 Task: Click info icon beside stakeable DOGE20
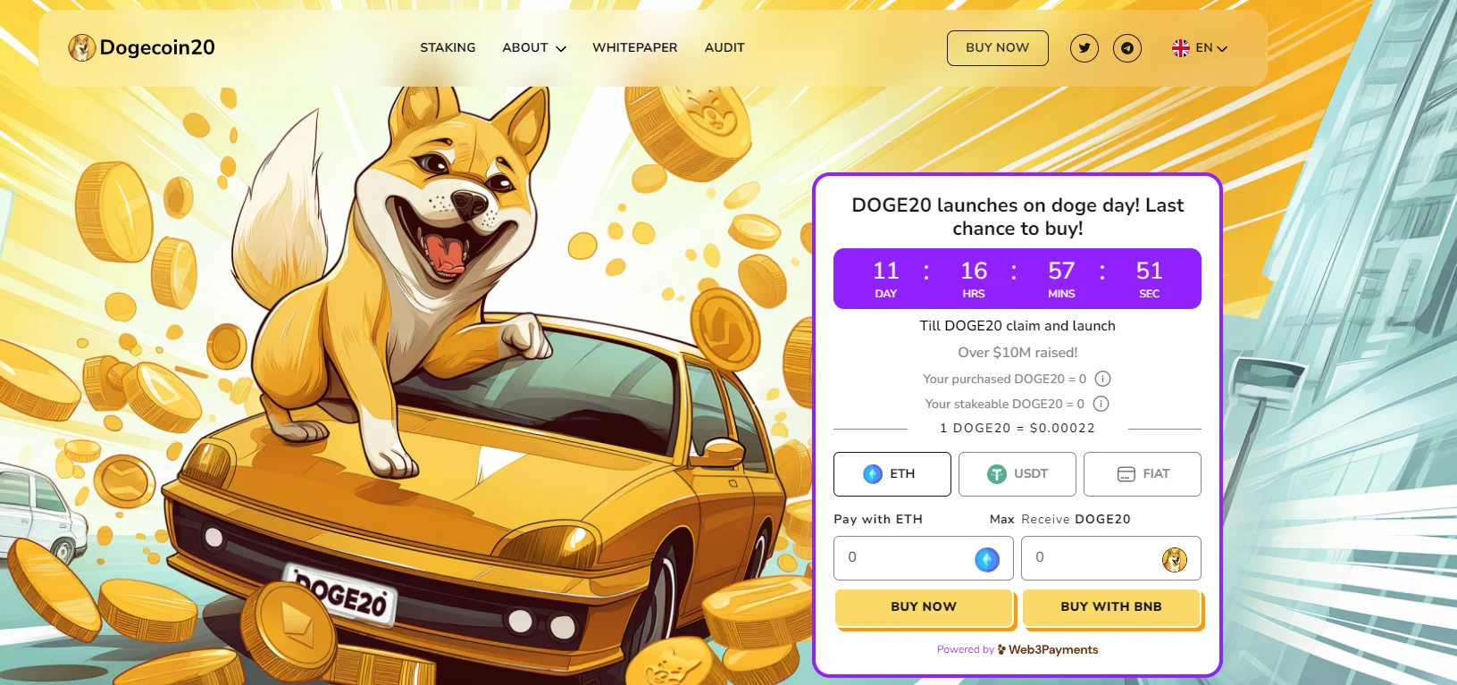click(1101, 404)
